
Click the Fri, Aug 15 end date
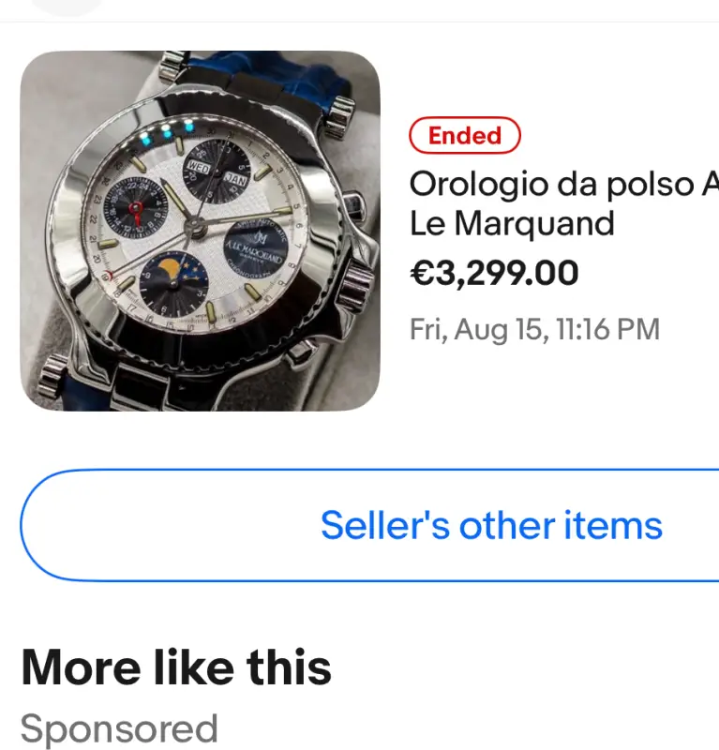(x=534, y=329)
